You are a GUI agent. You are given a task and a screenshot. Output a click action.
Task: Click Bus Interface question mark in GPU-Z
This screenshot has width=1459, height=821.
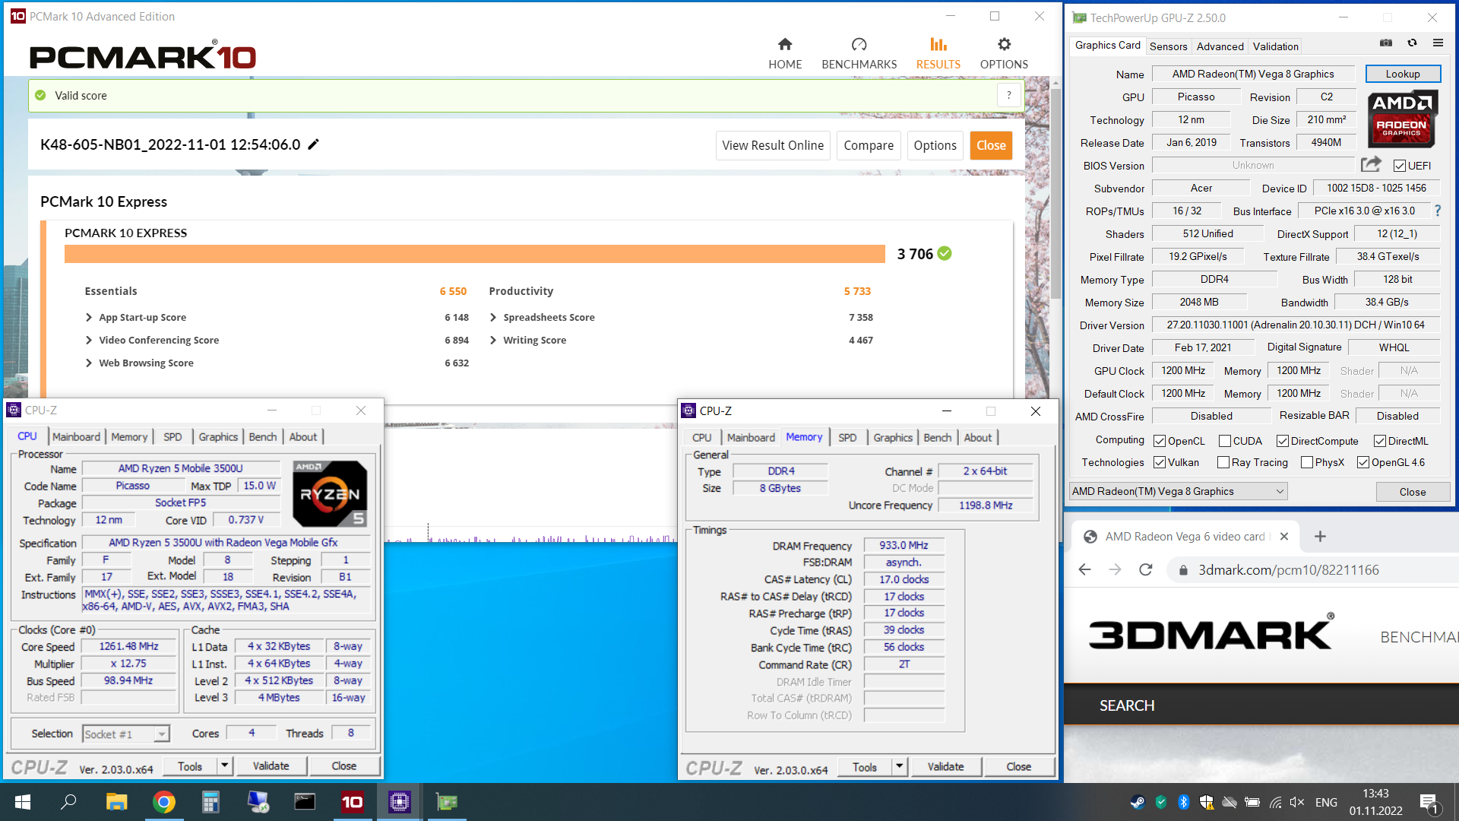[x=1437, y=211]
